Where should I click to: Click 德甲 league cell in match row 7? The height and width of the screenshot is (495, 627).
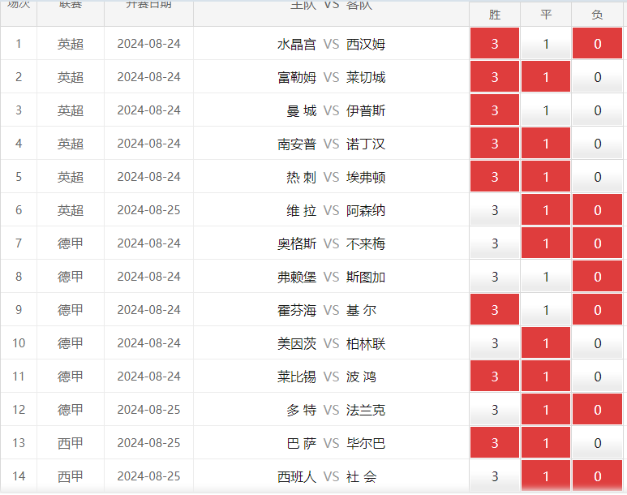[71, 243]
